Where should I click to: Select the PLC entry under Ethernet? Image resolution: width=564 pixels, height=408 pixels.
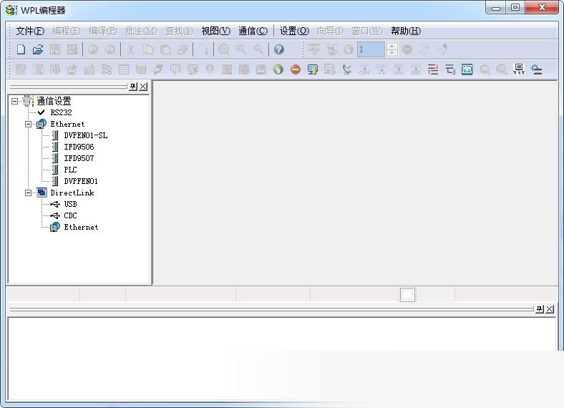tap(70, 170)
